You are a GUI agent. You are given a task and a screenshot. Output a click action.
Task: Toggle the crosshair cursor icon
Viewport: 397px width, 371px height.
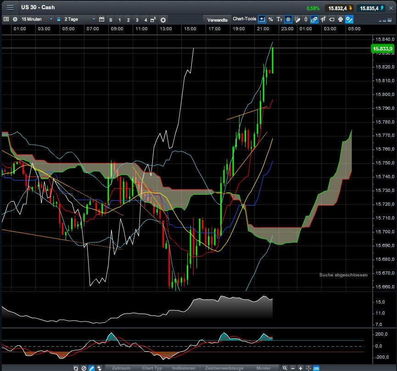coord(308,368)
